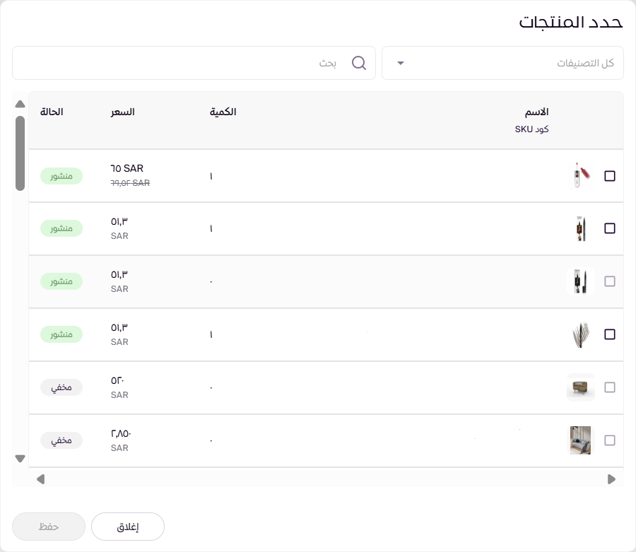Viewport: 636px width, 552px height.
Task: Click the red lipstick product thumbnail
Action: point(580,176)
